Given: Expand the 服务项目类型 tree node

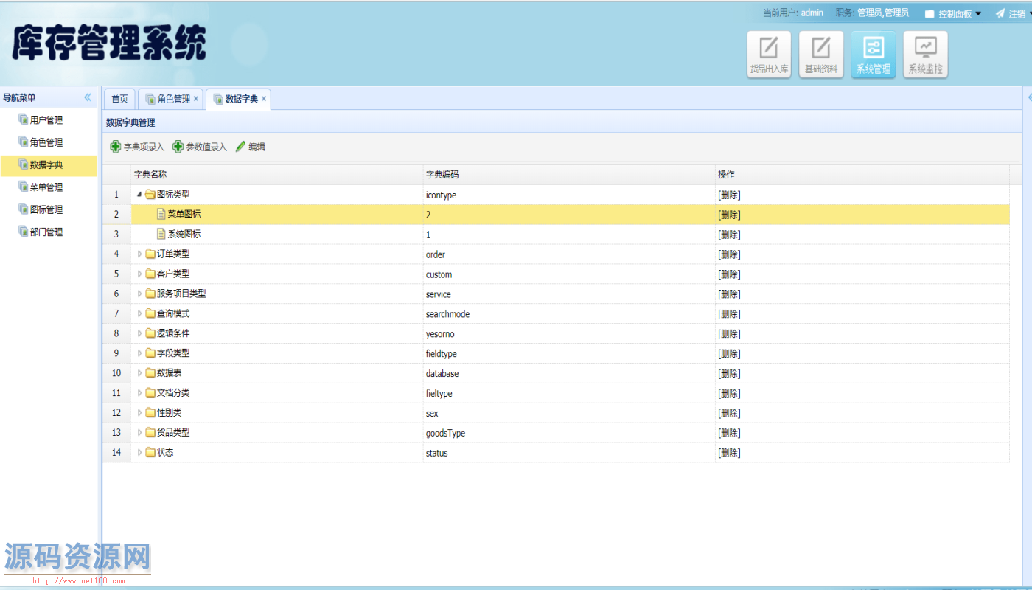Looking at the screenshot, I should point(139,294).
